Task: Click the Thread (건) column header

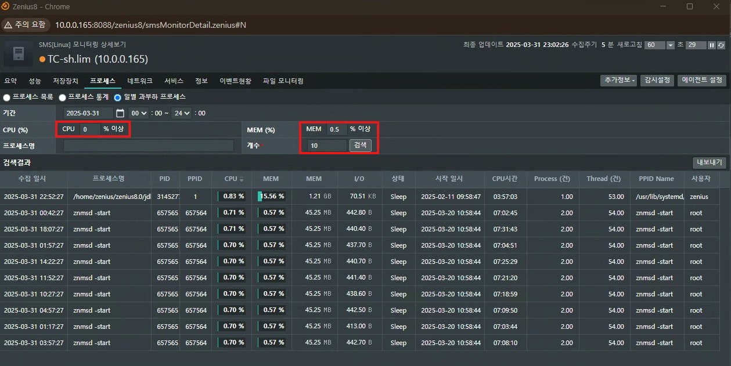Action: [x=604, y=179]
